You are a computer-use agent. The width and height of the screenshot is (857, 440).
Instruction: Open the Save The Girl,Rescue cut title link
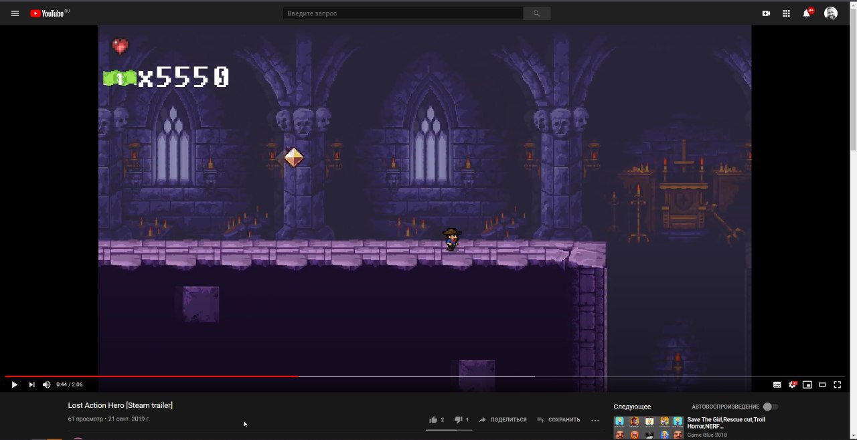[726, 423]
